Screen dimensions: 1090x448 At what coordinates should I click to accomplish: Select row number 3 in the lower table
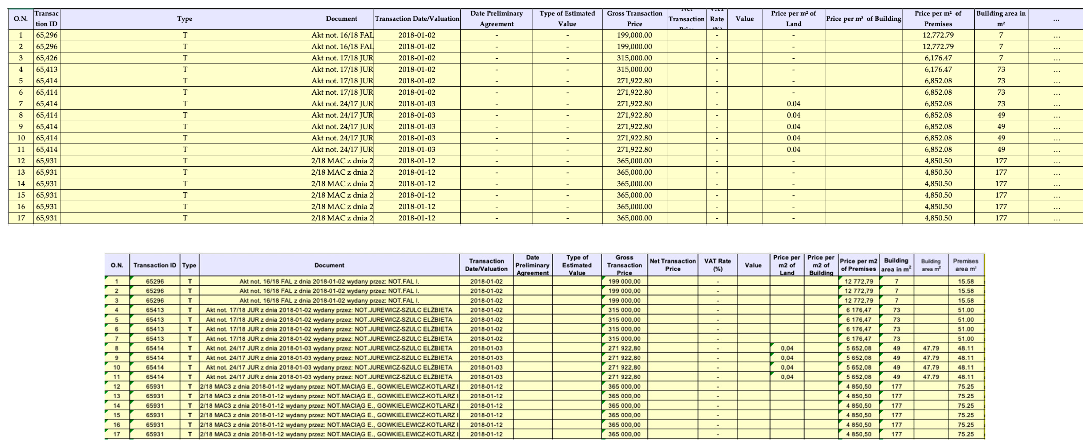coord(117,300)
